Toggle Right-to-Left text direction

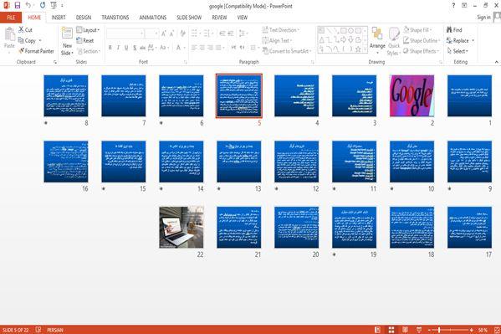[243, 48]
